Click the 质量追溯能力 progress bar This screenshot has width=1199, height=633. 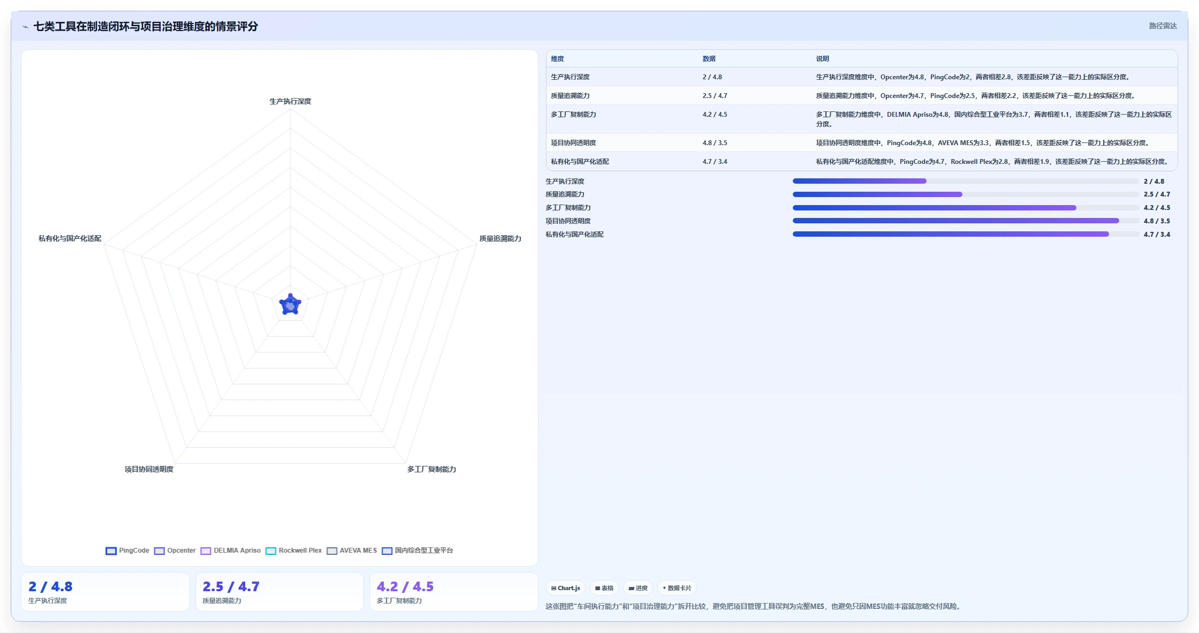(x=966, y=194)
